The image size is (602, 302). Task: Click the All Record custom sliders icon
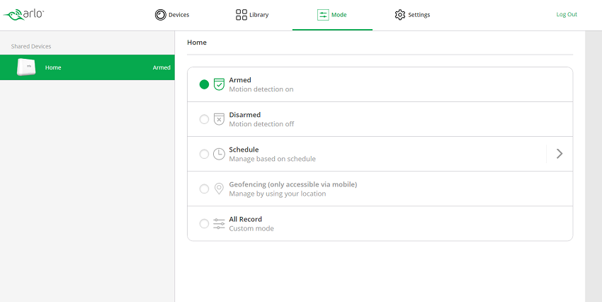pyautogui.click(x=219, y=223)
